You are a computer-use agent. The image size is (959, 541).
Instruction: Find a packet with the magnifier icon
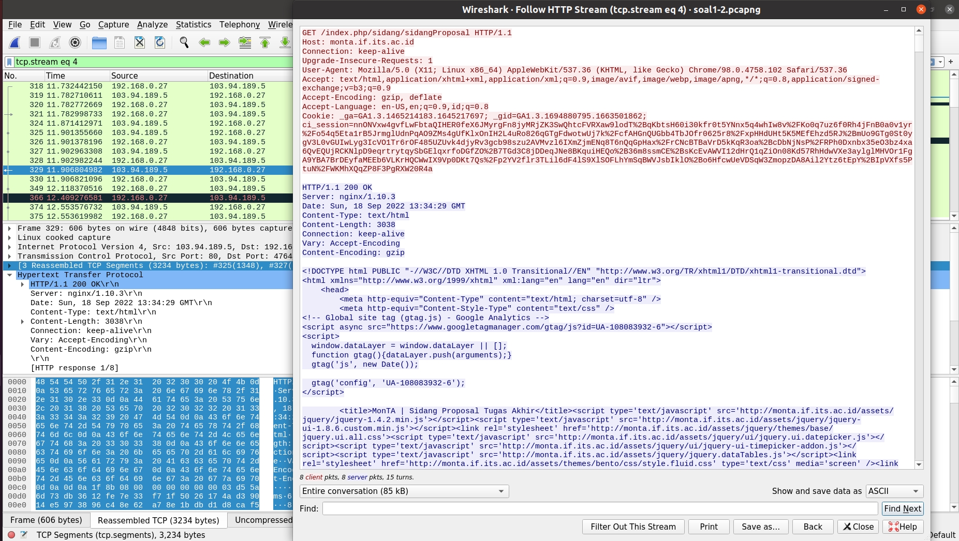point(184,42)
